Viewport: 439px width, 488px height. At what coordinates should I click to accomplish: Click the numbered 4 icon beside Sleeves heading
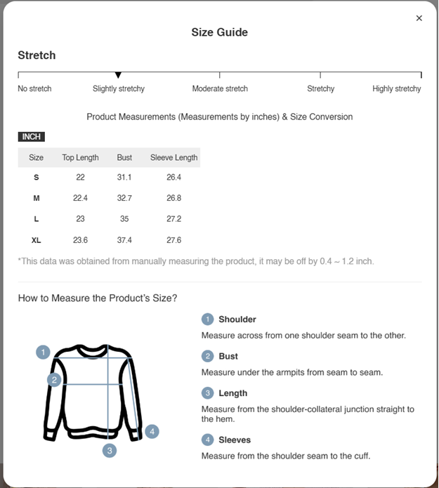point(207,440)
